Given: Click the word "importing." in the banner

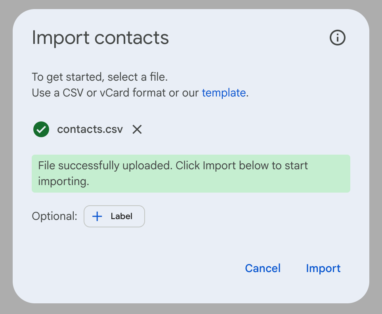Looking at the screenshot, I should pos(63,182).
